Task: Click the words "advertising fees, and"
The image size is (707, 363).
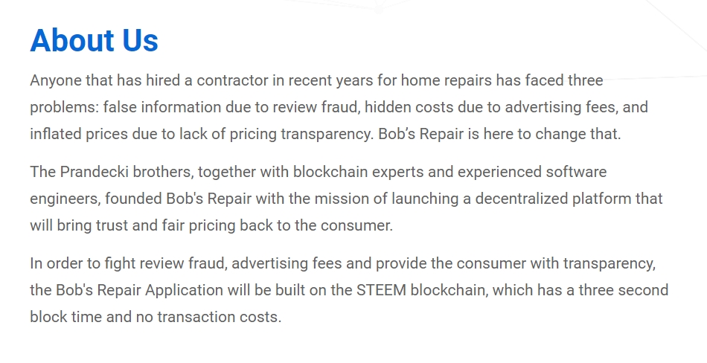Action: [576, 107]
